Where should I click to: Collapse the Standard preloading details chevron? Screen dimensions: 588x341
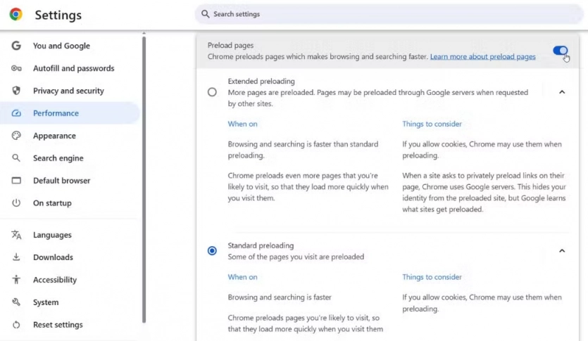coord(562,251)
